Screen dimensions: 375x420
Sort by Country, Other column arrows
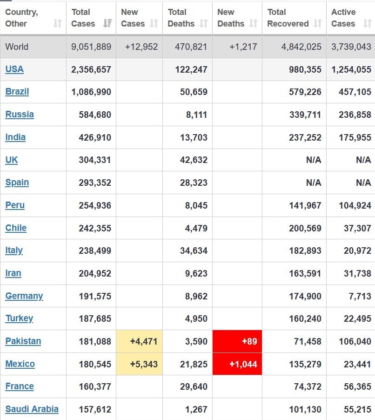tap(58, 23)
